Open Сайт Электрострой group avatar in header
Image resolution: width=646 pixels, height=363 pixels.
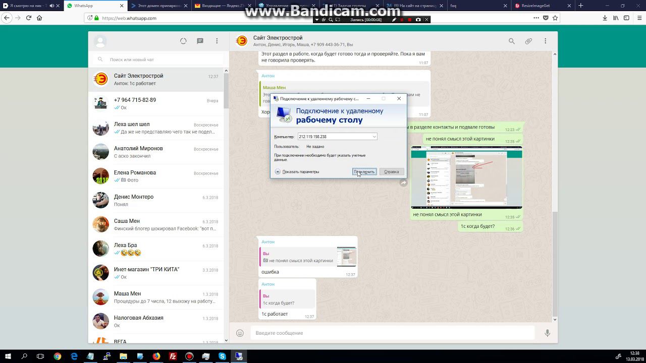[241, 41]
